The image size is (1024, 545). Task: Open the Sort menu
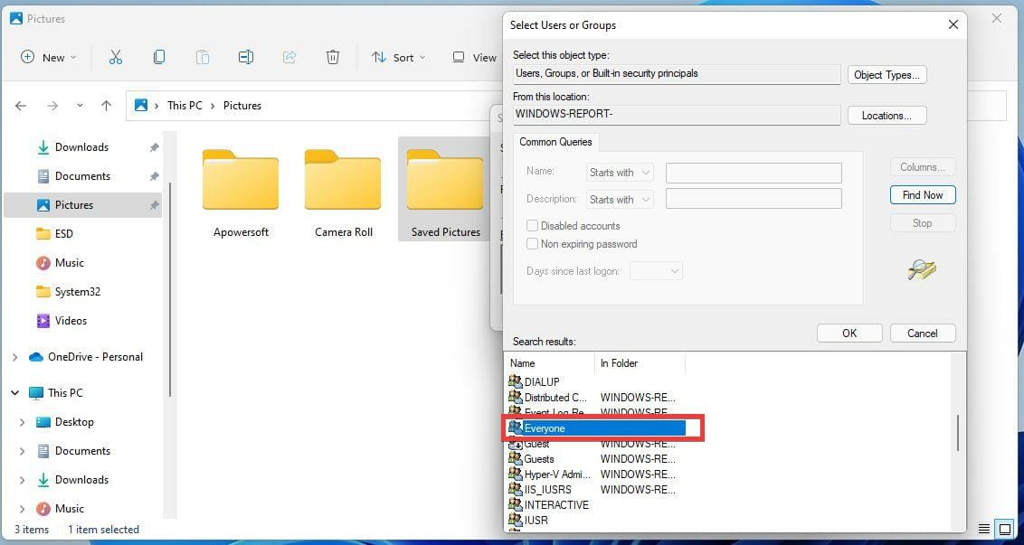[398, 58]
